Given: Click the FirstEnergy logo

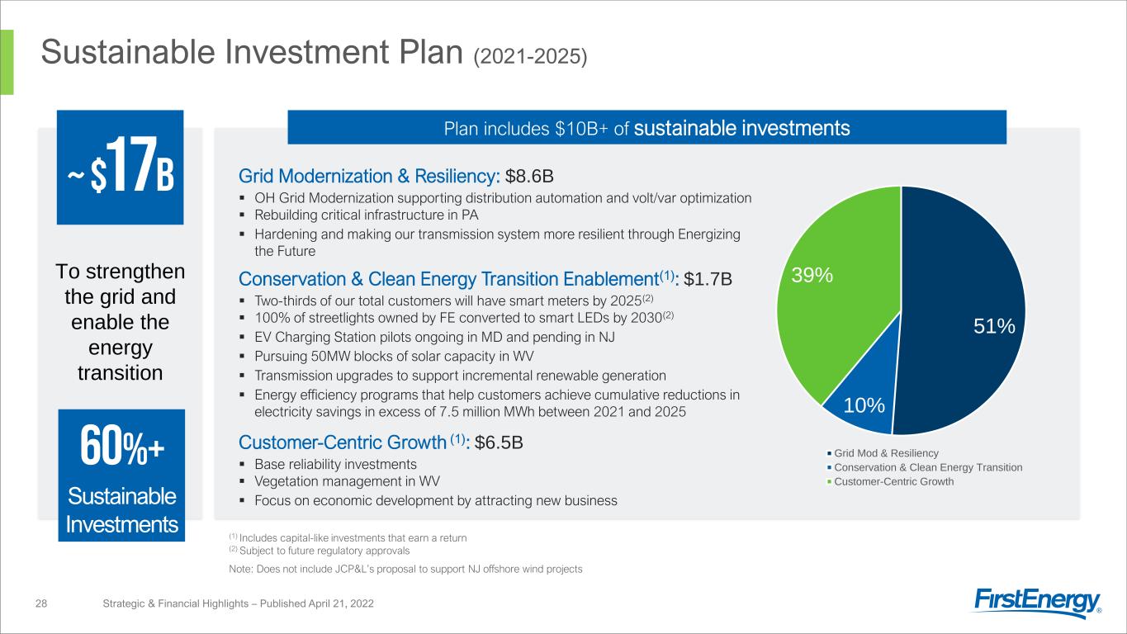Looking at the screenshot, I should pos(1038,603).
